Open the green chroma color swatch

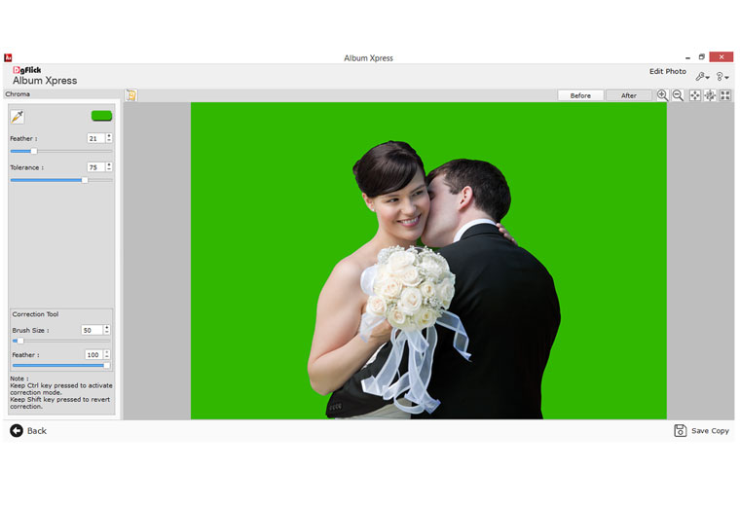click(101, 116)
